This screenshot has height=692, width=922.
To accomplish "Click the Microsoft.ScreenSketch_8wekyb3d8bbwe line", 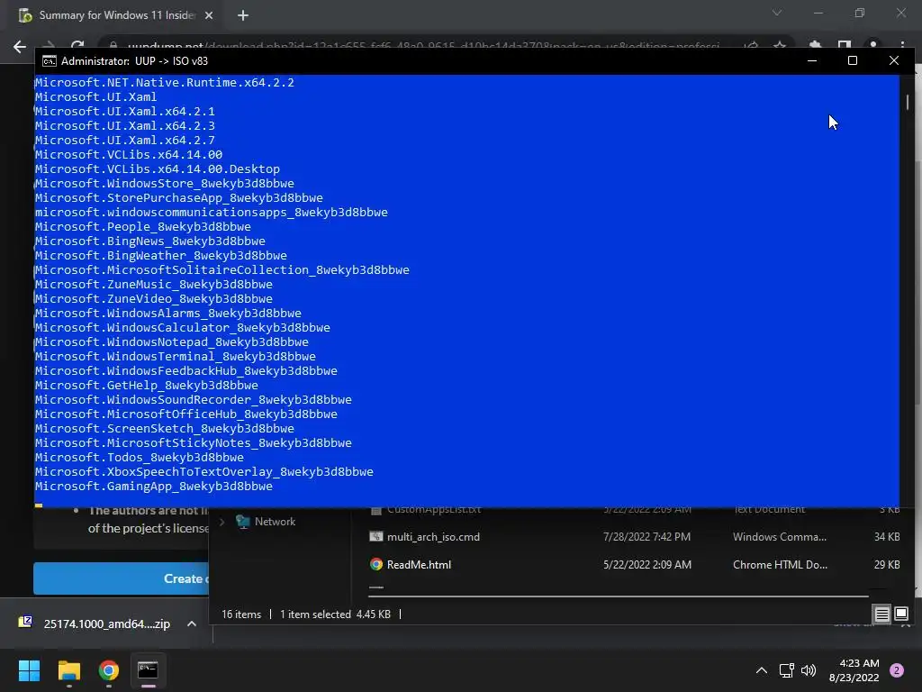I will pyautogui.click(x=165, y=429).
